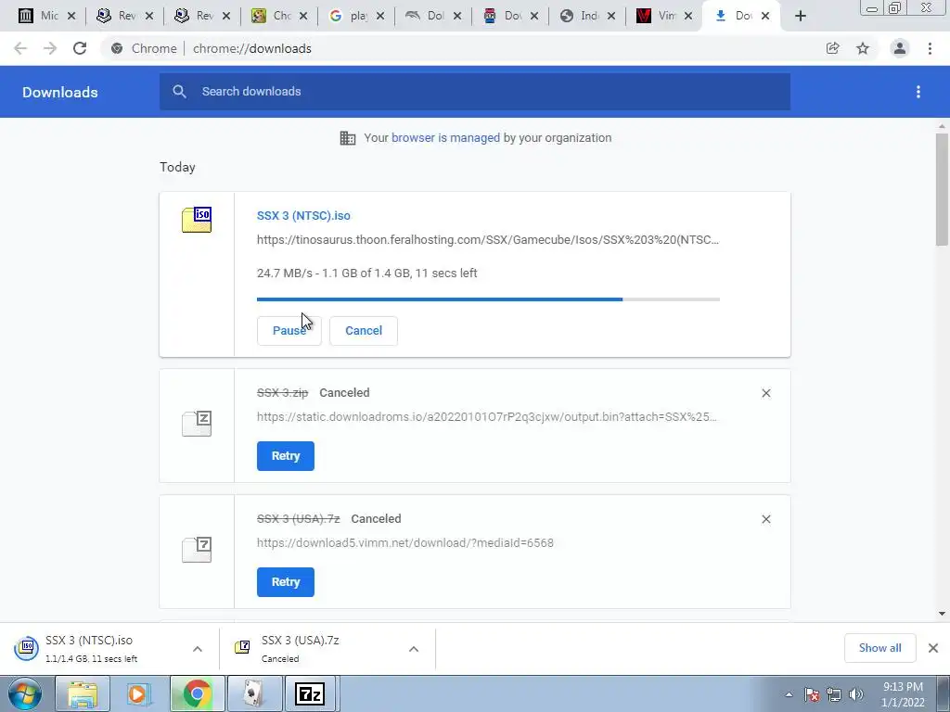This screenshot has width=950, height=712.
Task: Click Show all downloads button
Action: click(x=879, y=648)
